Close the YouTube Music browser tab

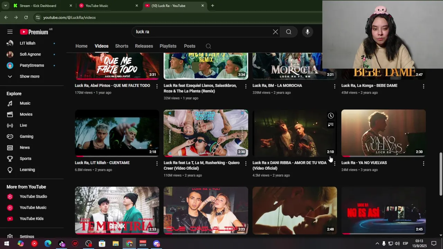(137, 6)
